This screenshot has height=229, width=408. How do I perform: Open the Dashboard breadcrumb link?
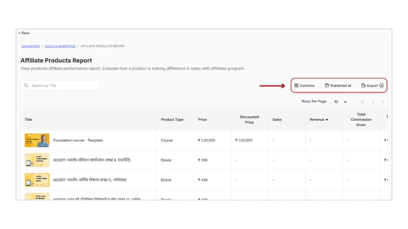(x=30, y=46)
